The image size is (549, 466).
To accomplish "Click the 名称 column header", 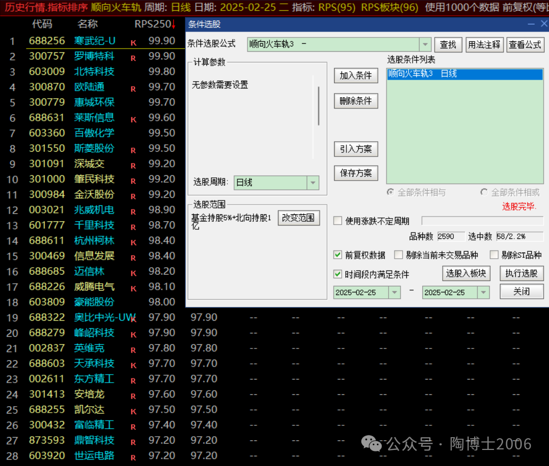I will [88, 24].
